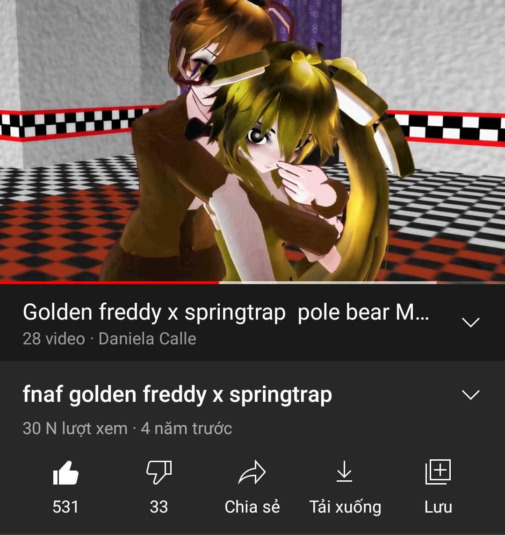Click the Chia sẻ label

pos(252,506)
